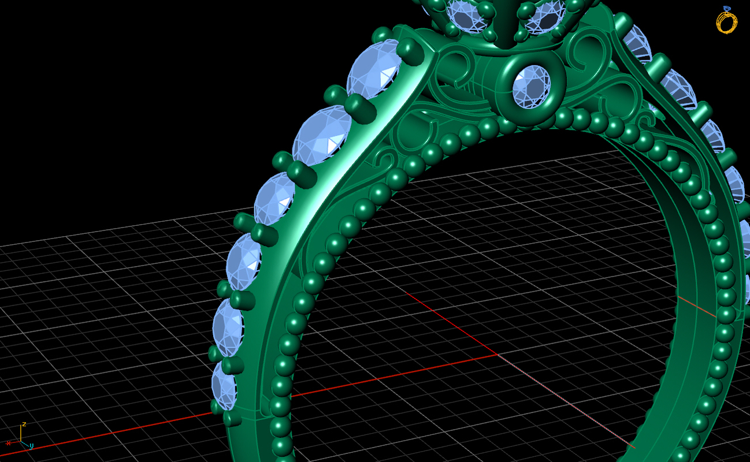
Task: Click the yellow Z axis label on the gizmo
Action: [24, 424]
